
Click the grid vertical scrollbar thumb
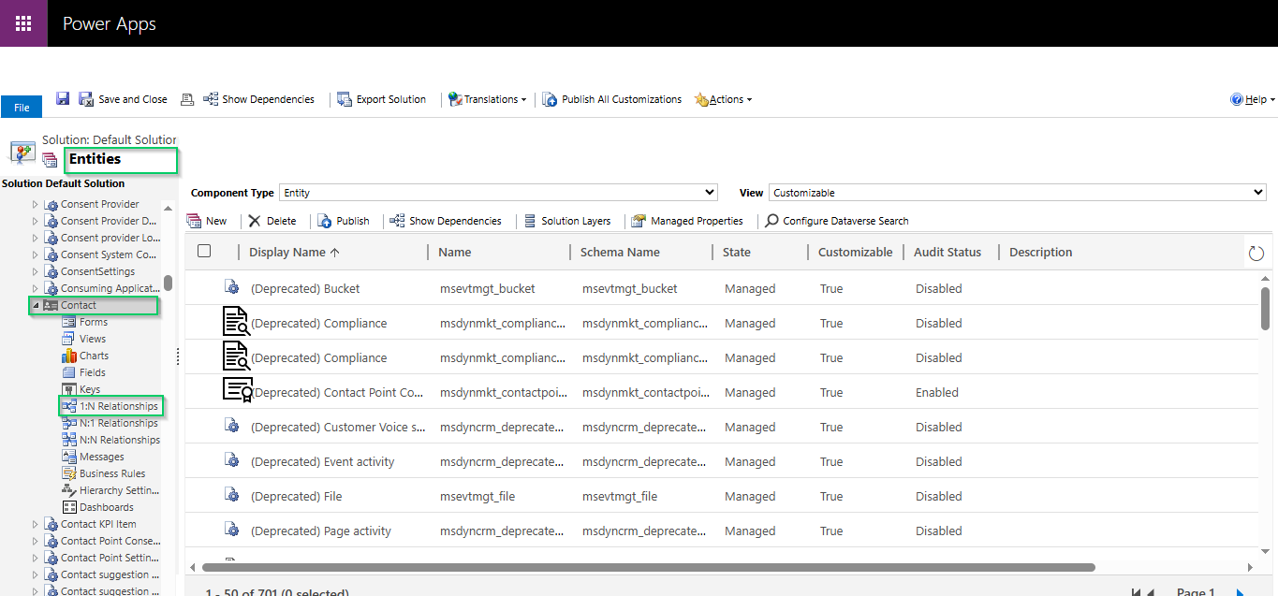(1265, 308)
